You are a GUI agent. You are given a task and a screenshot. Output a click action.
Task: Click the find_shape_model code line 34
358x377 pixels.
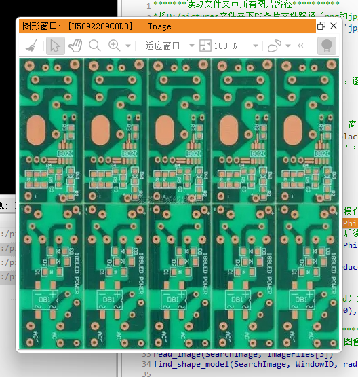[256, 364]
